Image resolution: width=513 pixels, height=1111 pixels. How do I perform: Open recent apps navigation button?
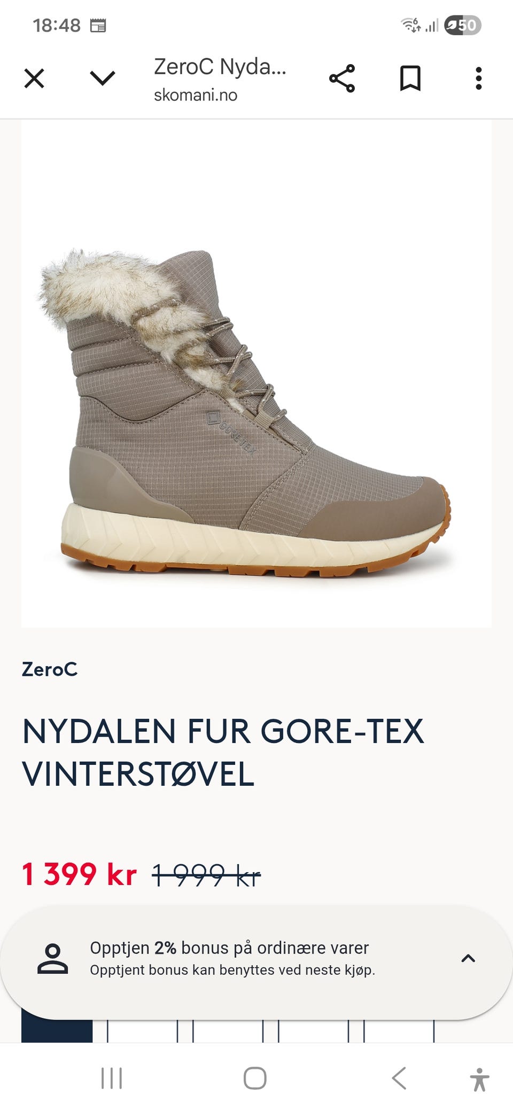pos(112,1078)
